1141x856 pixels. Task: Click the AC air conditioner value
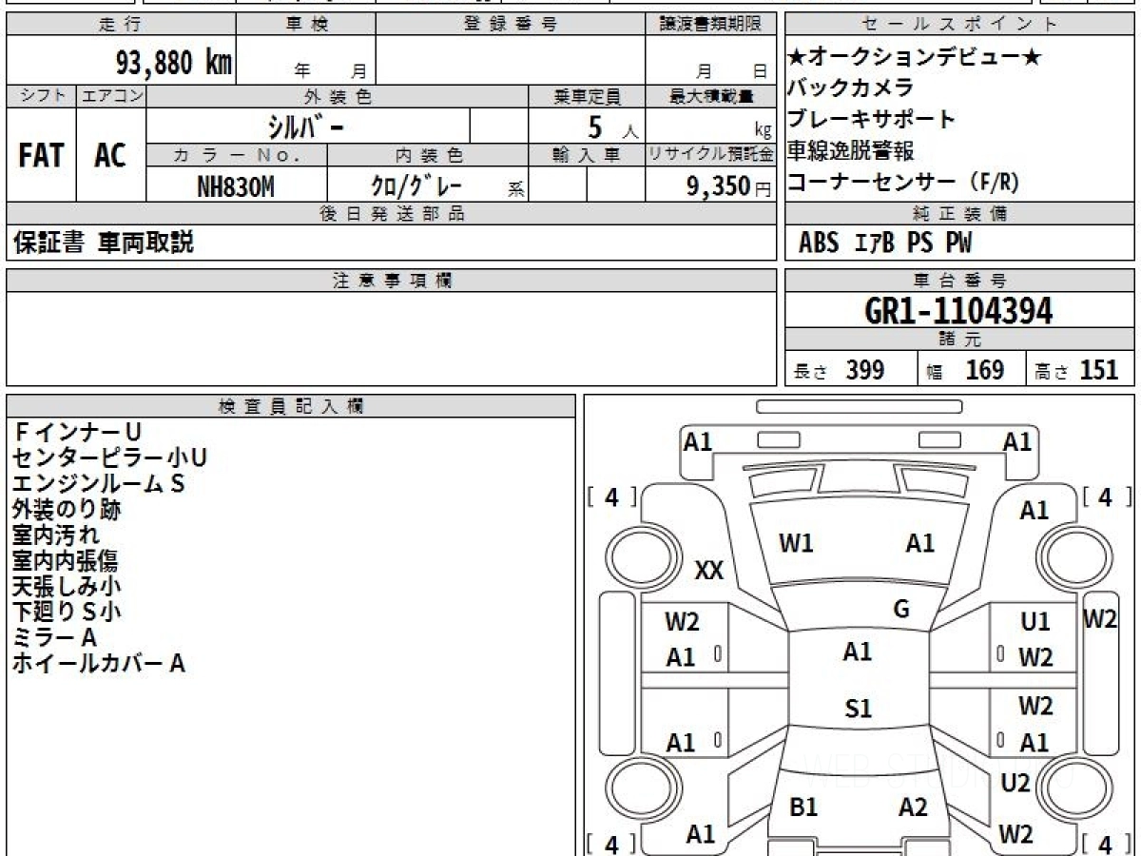pos(110,156)
